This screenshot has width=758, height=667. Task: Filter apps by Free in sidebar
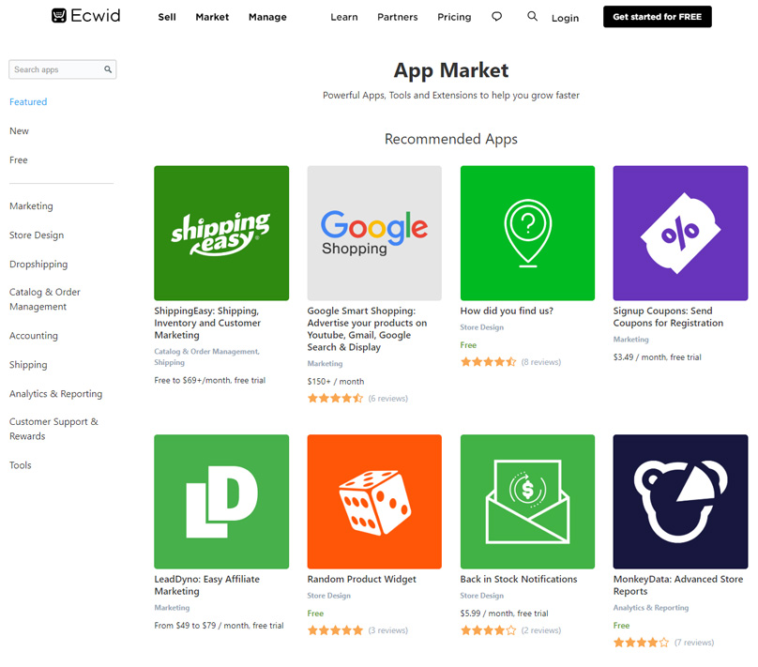tap(19, 160)
